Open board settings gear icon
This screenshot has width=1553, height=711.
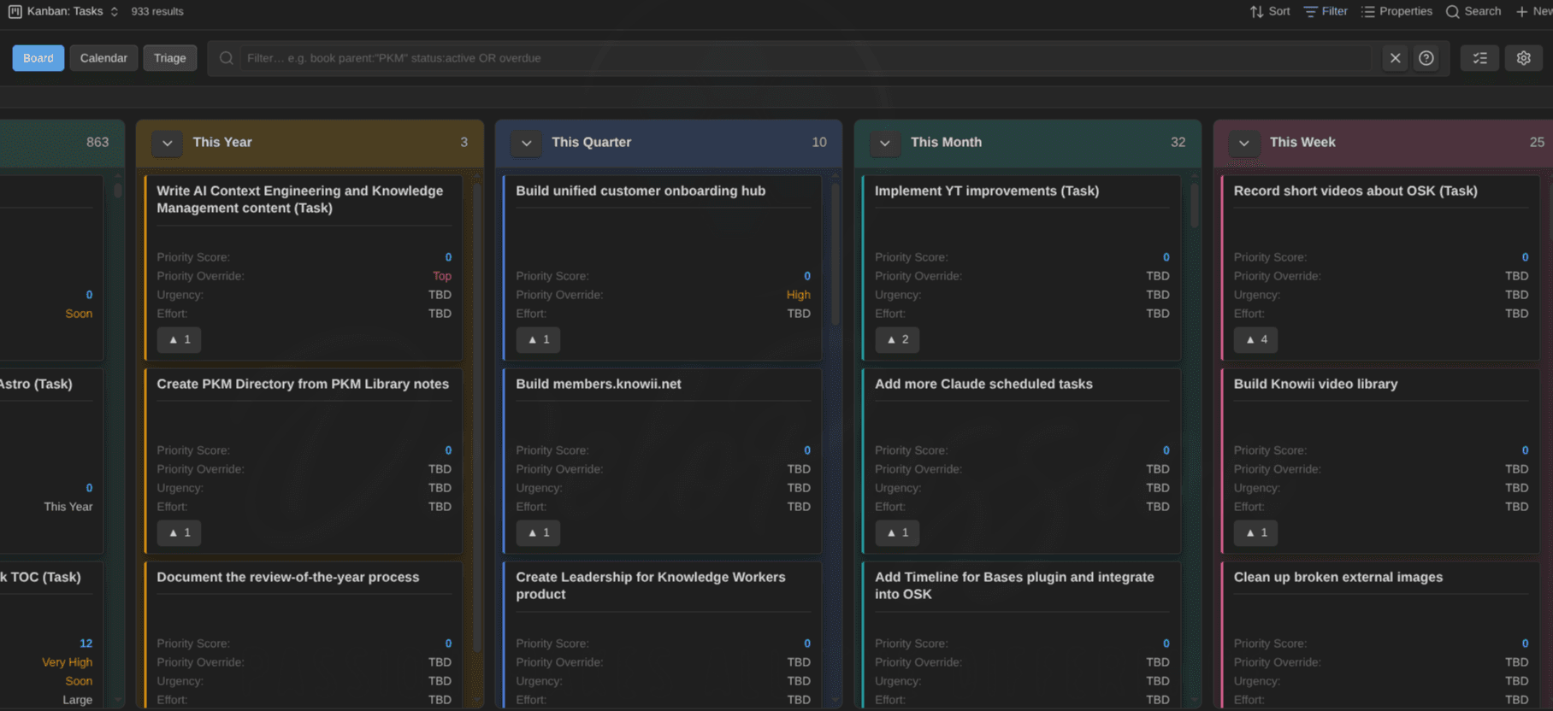(x=1523, y=58)
